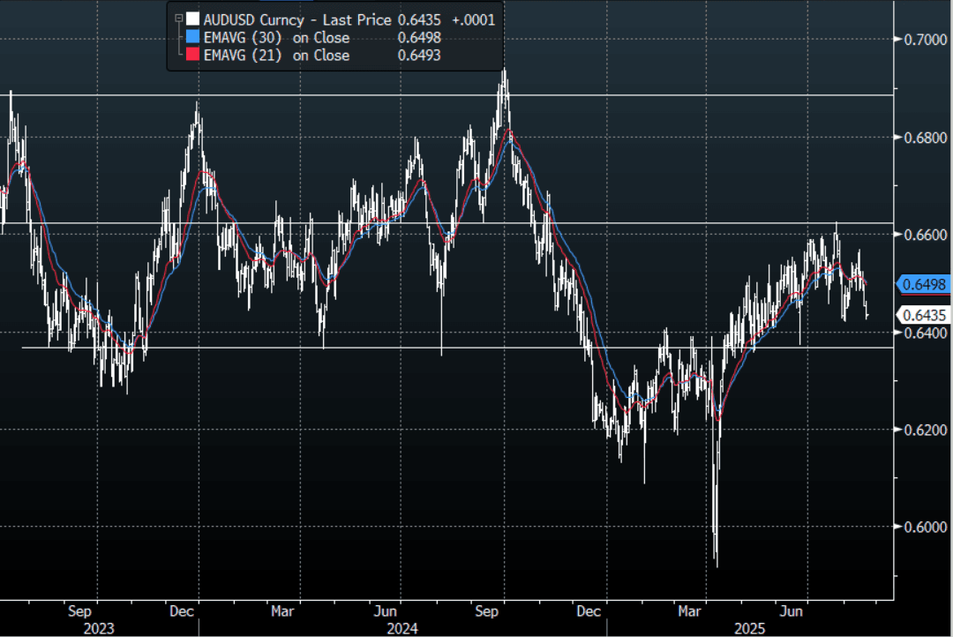Click the 0.7000 label on price axis
Image resolution: width=953 pixels, height=637 pixels.
pos(921,41)
